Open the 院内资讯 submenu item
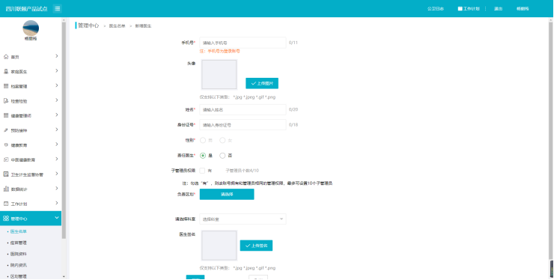Viewport: 554px width, 280px height. 19,265
